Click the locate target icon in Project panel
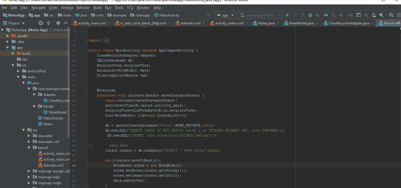Screen dimensions: 401x188 (41, 23)
